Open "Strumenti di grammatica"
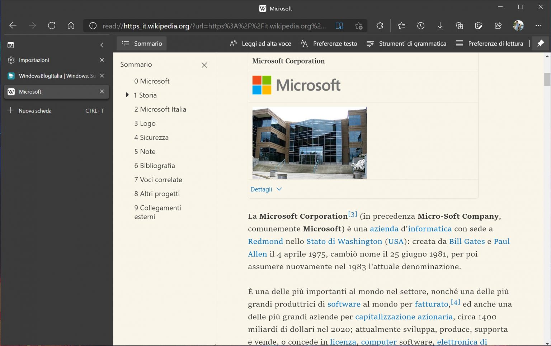This screenshot has width=551, height=346. (407, 43)
